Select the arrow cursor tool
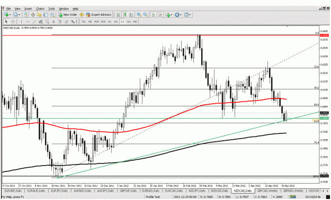The height and width of the screenshot is (200, 331). click(x=6, y=22)
